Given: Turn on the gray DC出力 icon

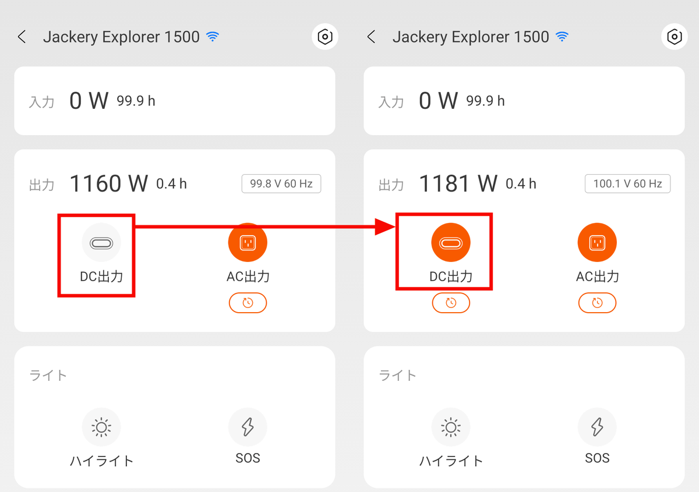Looking at the screenshot, I should tap(101, 242).
